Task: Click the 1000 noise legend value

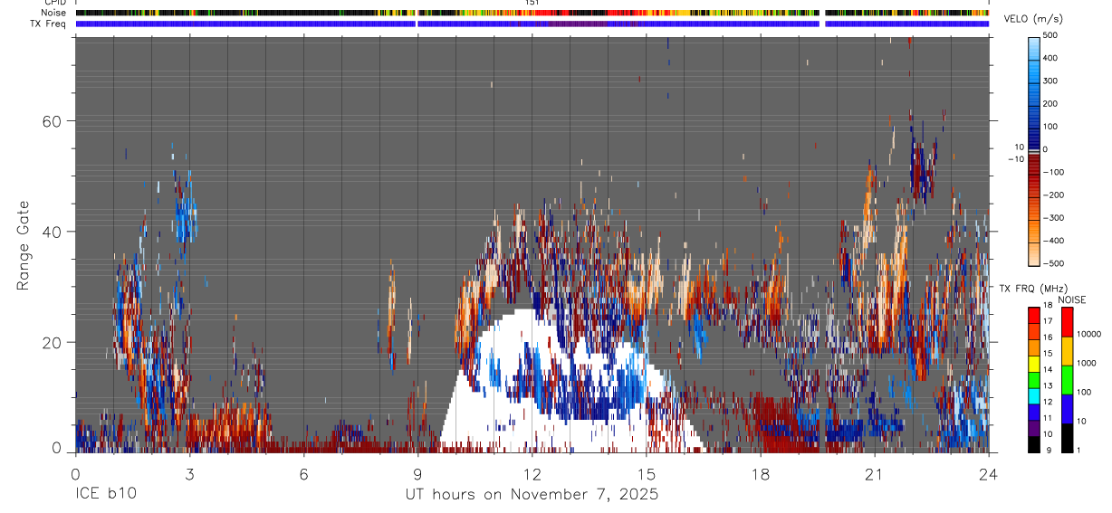Action: 1088,363
